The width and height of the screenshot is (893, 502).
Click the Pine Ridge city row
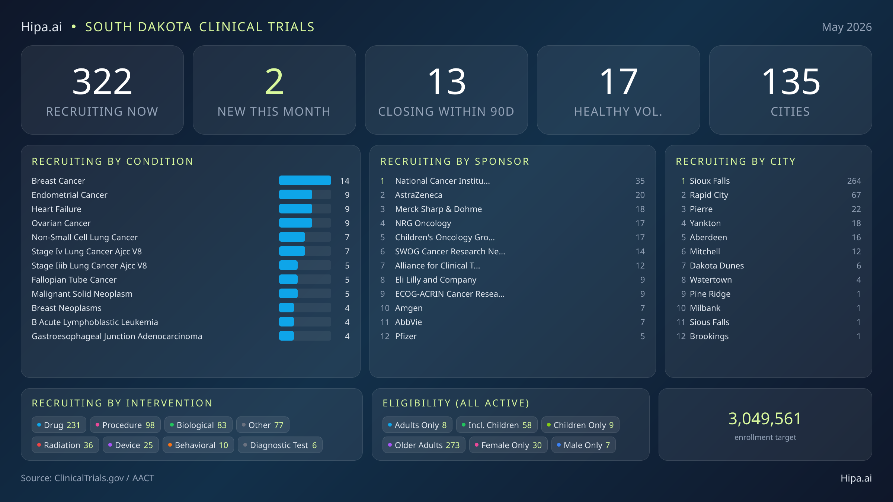point(768,293)
